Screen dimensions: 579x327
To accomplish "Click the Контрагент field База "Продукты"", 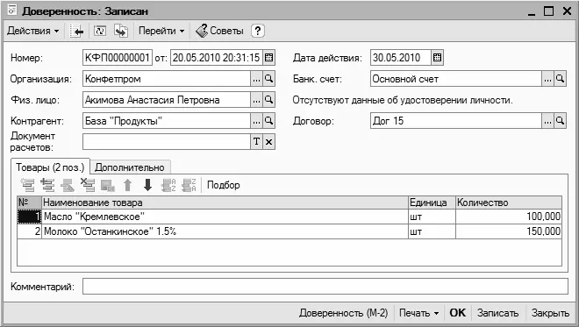I will 167,121.
